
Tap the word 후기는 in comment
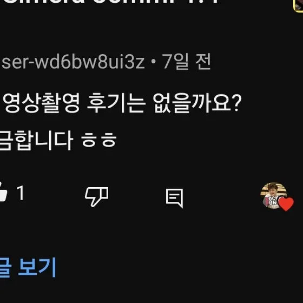click(x=116, y=103)
